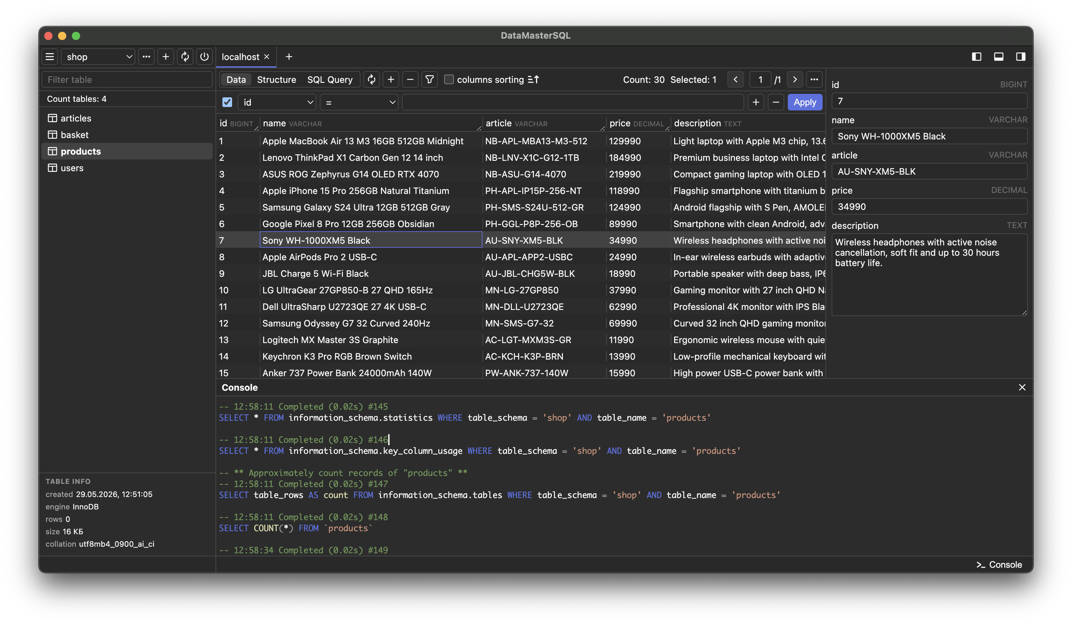Click price cell 15990
The height and width of the screenshot is (624, 1072).
point(638,373)
